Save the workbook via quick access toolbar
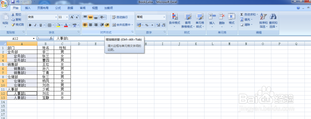311x119 pixels. tap(13, 2)
